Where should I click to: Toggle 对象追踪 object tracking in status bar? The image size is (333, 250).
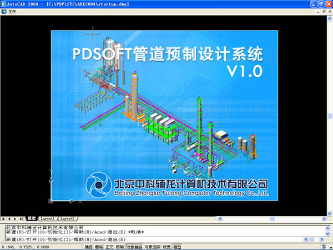[153, 247]
